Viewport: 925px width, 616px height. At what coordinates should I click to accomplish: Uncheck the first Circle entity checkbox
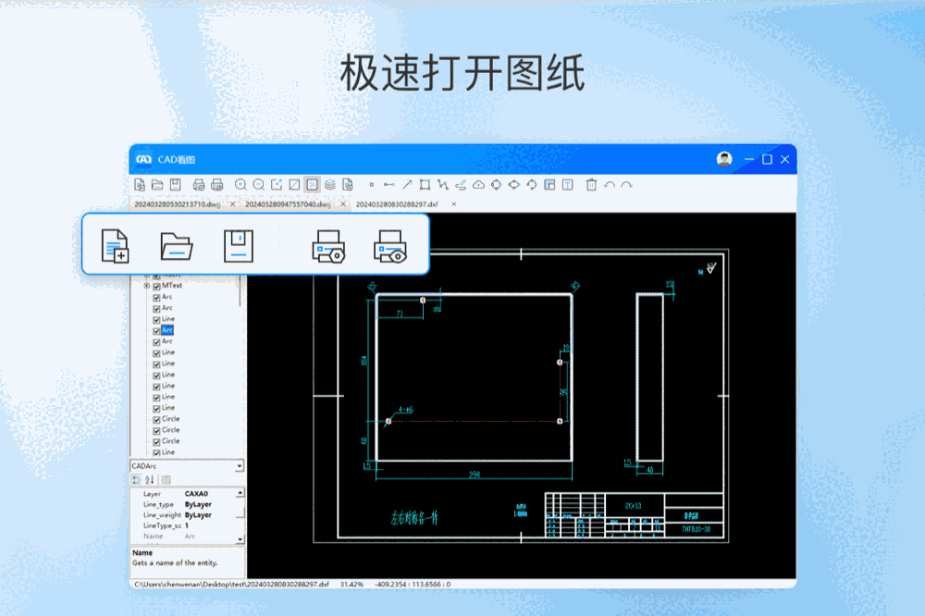(156, 418)
